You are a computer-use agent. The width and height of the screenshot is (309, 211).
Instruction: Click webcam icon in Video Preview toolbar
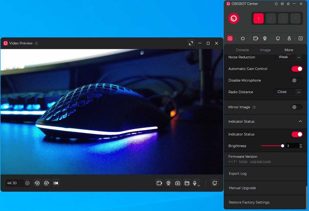coord(168,183)
